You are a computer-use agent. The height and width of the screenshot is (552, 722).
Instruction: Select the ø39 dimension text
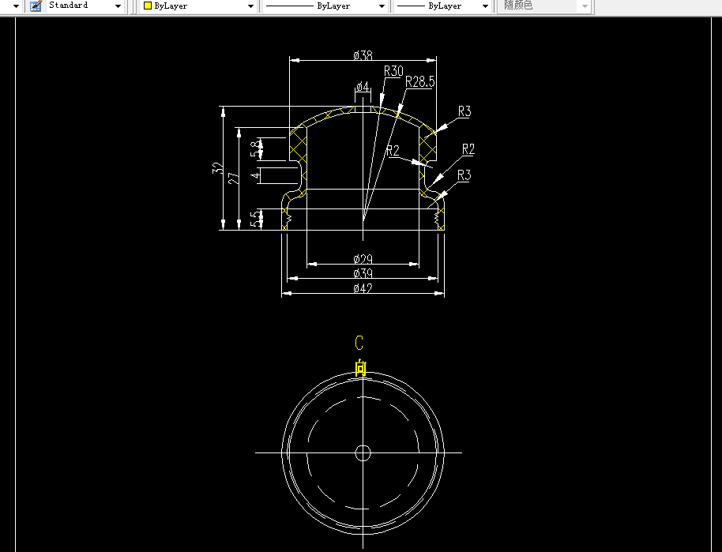[363, 273]
